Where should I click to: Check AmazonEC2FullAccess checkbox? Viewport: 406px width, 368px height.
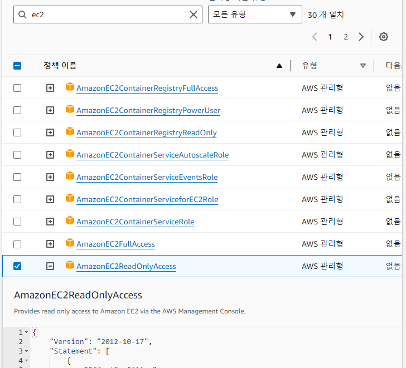(x=17, y=244)
